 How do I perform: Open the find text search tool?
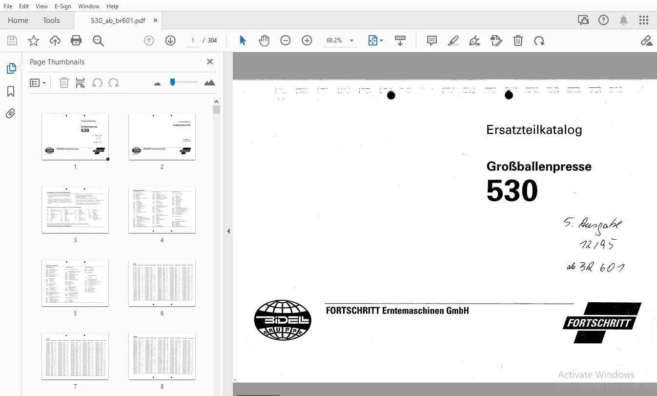click(98, 41)
